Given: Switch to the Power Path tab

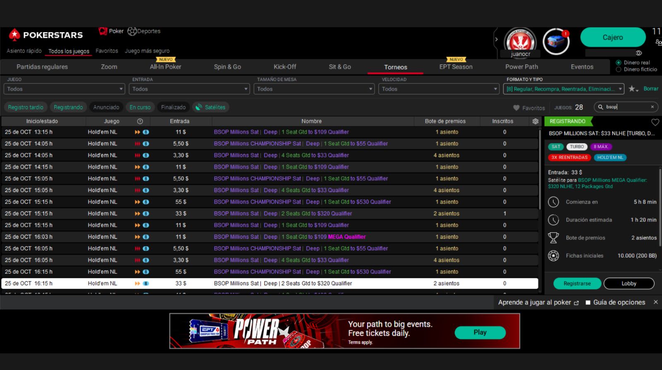Looking at the screenshot, I should (x=522, y=67).
